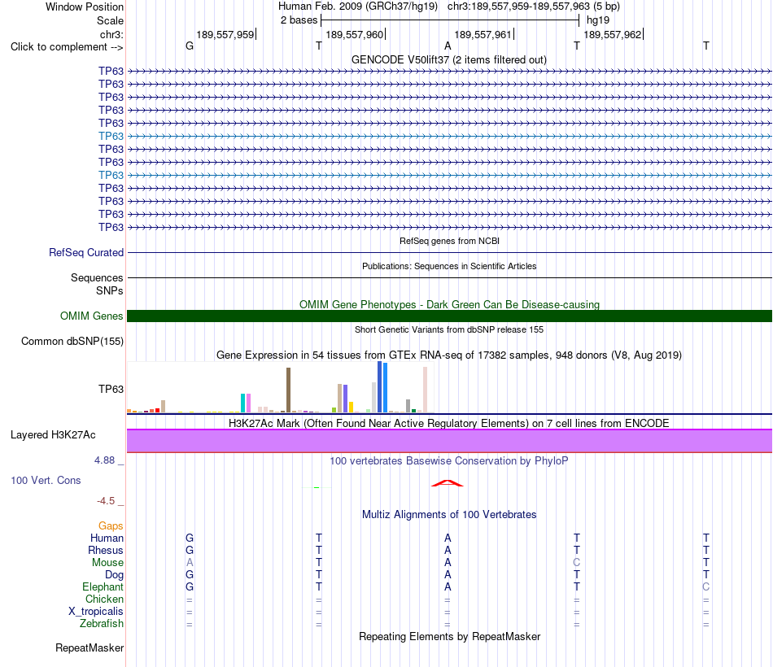Screen dimensions: 773x667
Task: Open the H3K27Ac Mark track title
Action: tap(449, 424)
